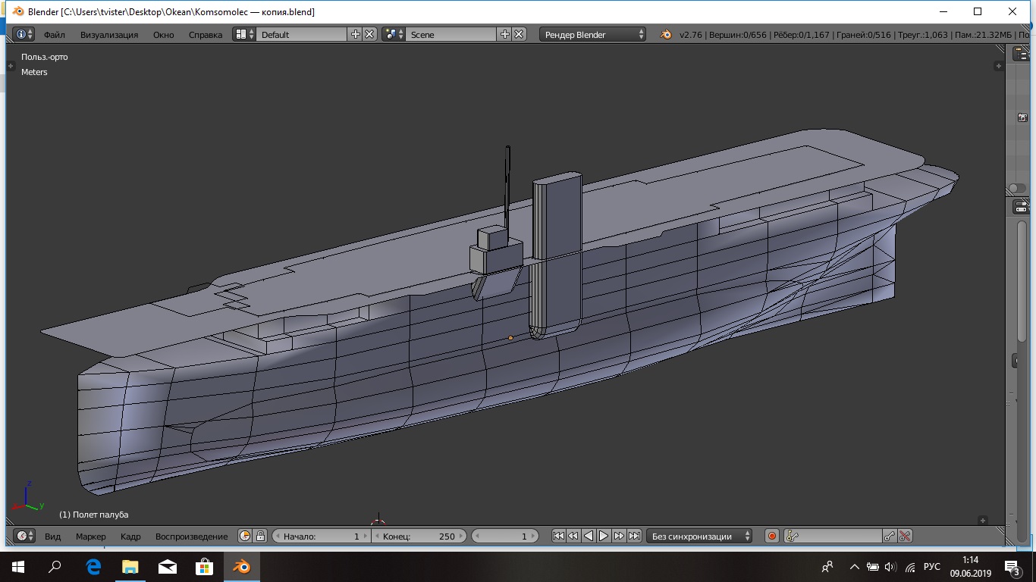Toggle the use preview range clock icon
The height and width of the screenshot is (582, 1036).
[x=245, y=536]
